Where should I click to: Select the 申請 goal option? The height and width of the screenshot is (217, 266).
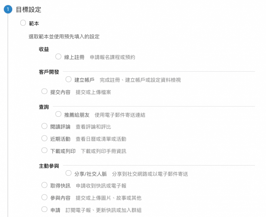[44, 209]
